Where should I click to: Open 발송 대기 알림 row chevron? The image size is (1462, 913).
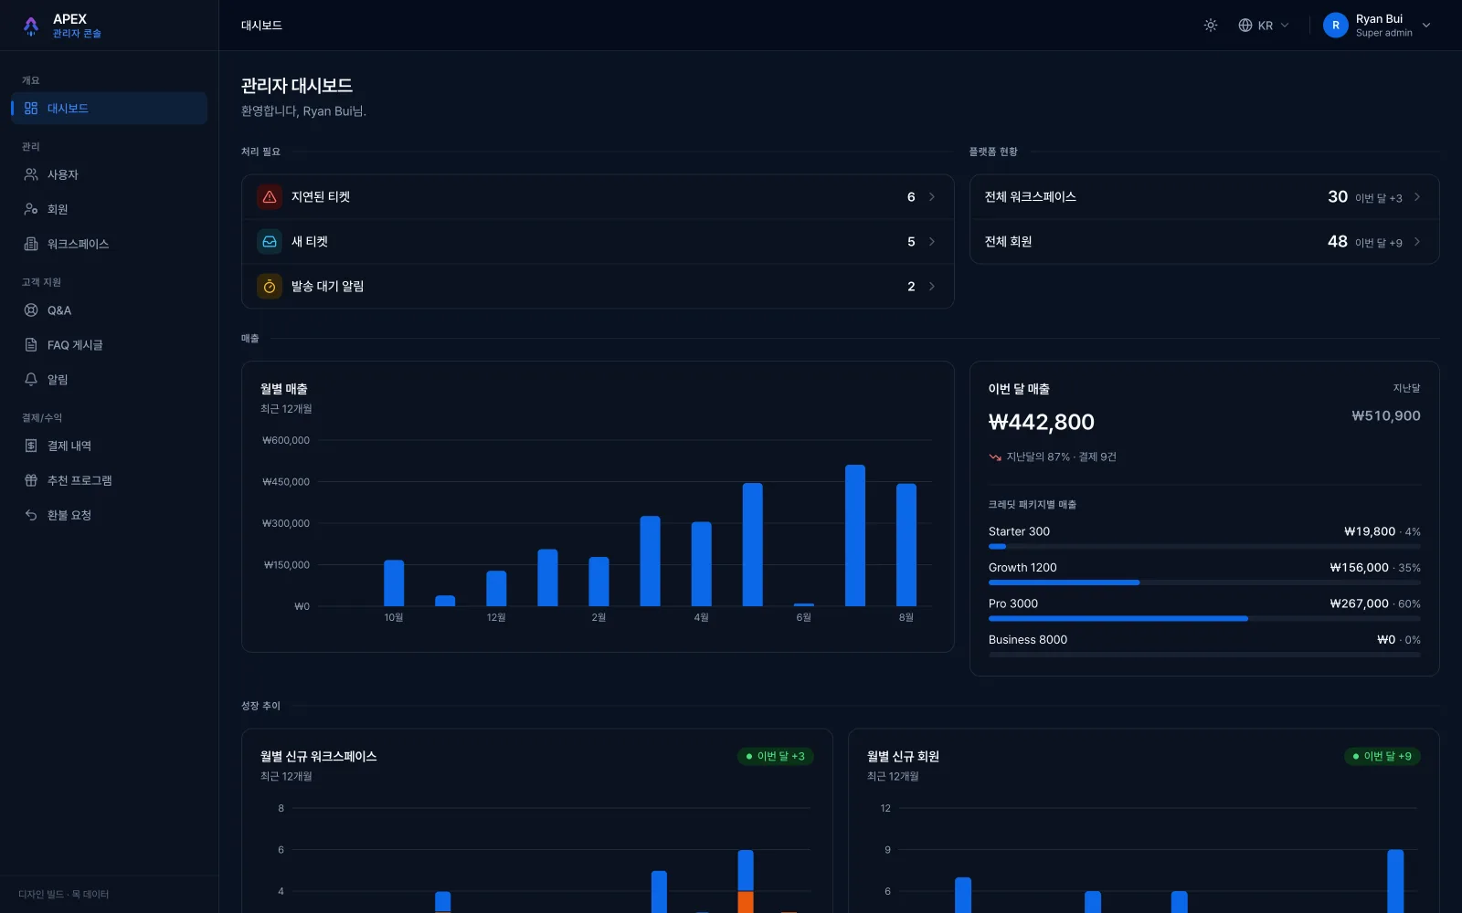tap(932, 287)
